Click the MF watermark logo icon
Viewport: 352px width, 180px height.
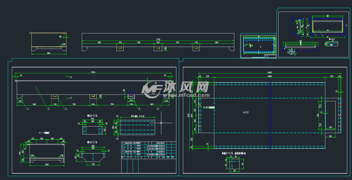152,89
